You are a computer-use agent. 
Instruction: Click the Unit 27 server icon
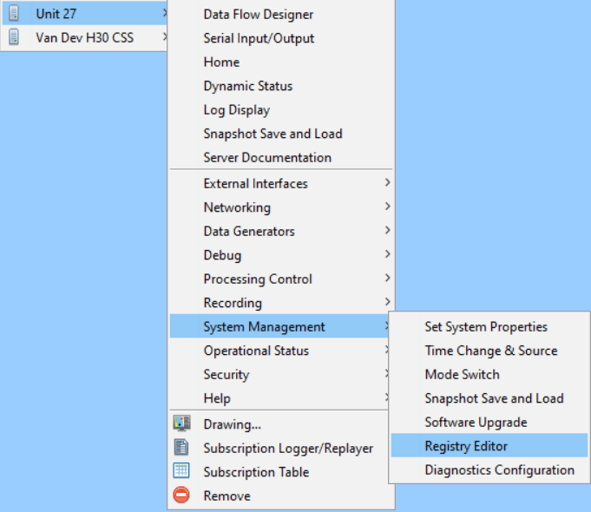[x=14, y=14]
